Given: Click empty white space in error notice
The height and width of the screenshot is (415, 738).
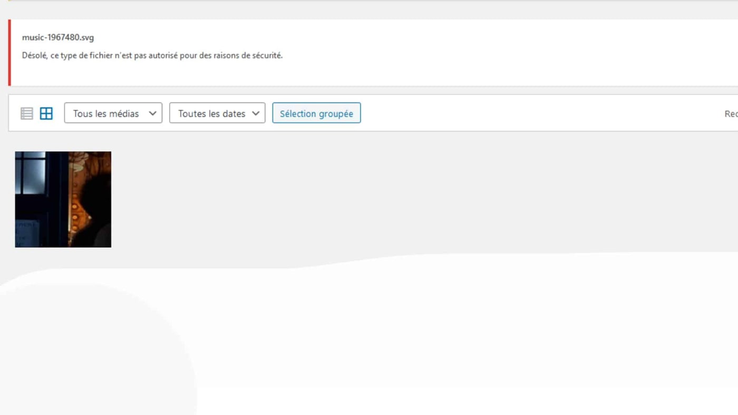Looking at the screenshot, I should coord(474,53).
